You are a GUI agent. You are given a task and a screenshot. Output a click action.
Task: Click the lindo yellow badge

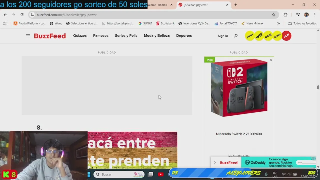277,36
